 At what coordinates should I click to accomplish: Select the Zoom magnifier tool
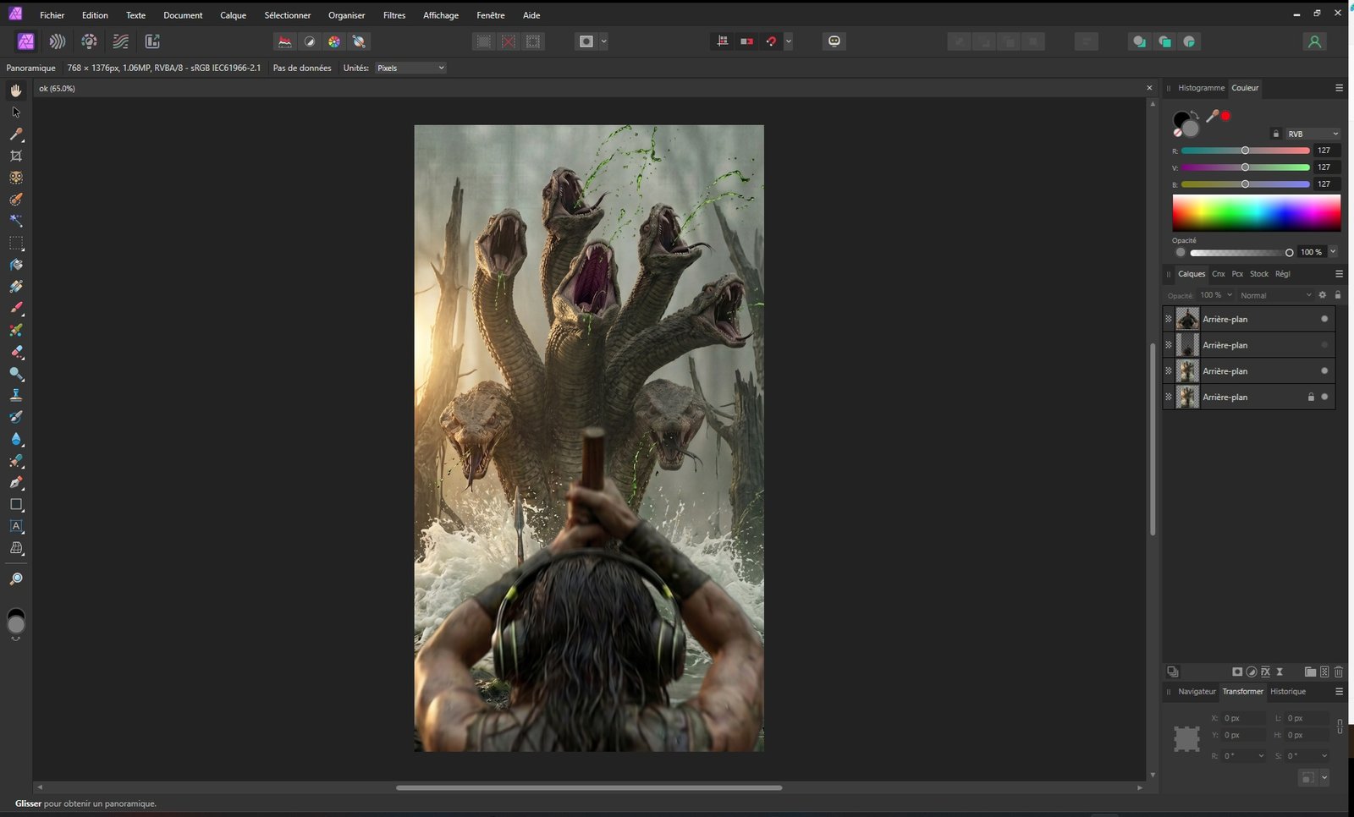(x=16, y=578)
